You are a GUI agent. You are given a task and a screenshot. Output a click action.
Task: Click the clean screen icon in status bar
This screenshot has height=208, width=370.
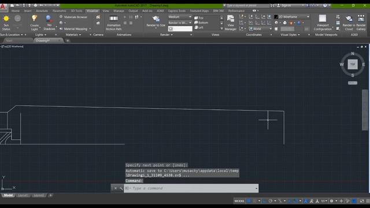tap(362, 201)
